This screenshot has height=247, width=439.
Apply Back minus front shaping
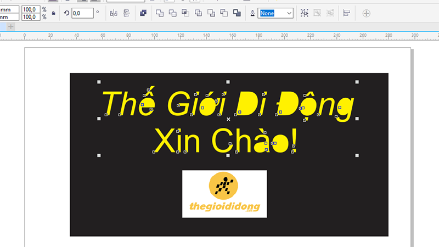pos(224,13)
